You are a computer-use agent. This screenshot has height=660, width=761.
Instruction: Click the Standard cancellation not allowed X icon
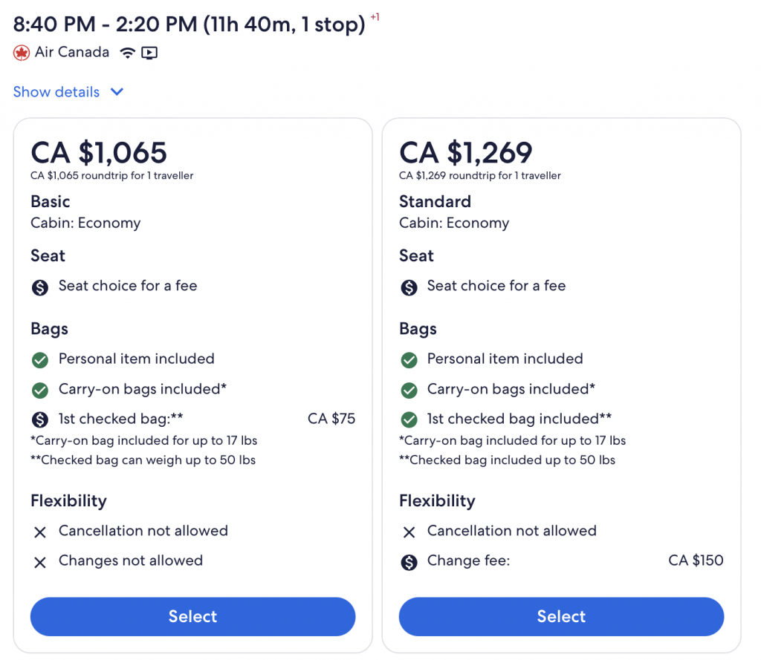pos(409,532)
